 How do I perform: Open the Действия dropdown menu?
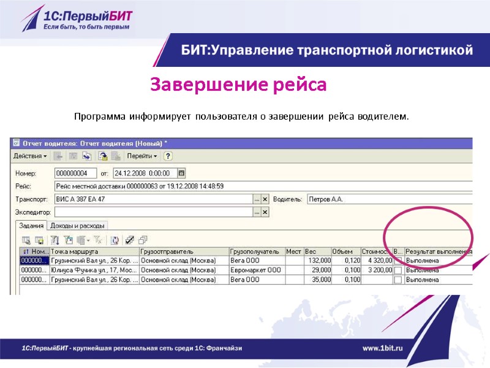pyautogui.click(x=28, y=156)
